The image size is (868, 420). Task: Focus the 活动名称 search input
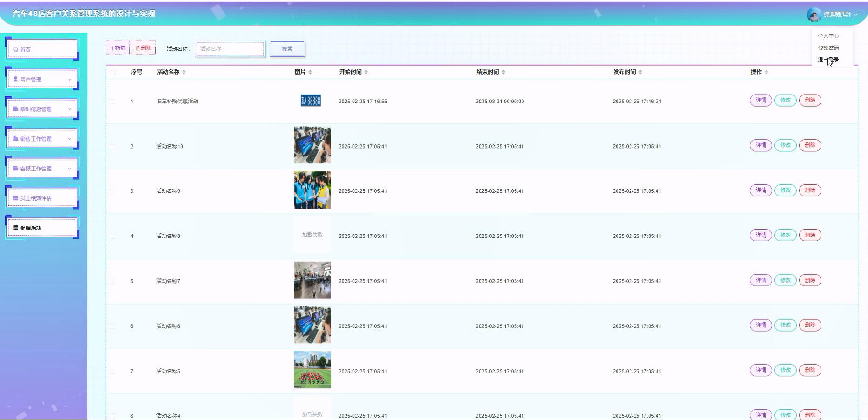click(x=231, y=49)
